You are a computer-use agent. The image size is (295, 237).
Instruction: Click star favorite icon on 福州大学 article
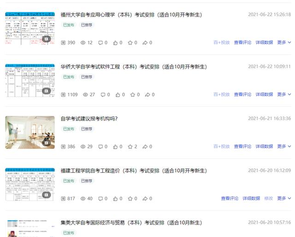(130, 43)
